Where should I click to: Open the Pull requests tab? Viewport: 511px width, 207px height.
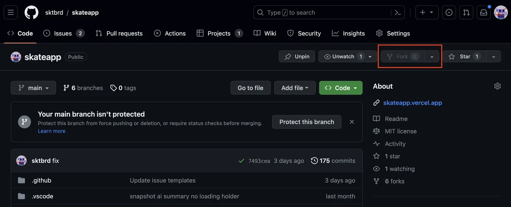pos(119,33)
